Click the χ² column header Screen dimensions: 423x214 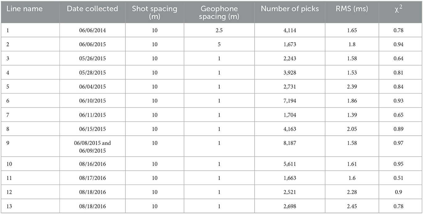(x=400, y=8)
